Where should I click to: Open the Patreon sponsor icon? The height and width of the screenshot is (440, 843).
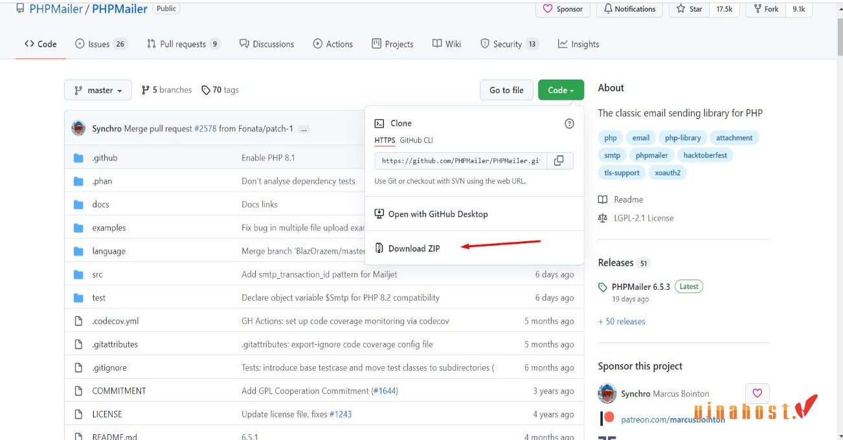[607, 417]
